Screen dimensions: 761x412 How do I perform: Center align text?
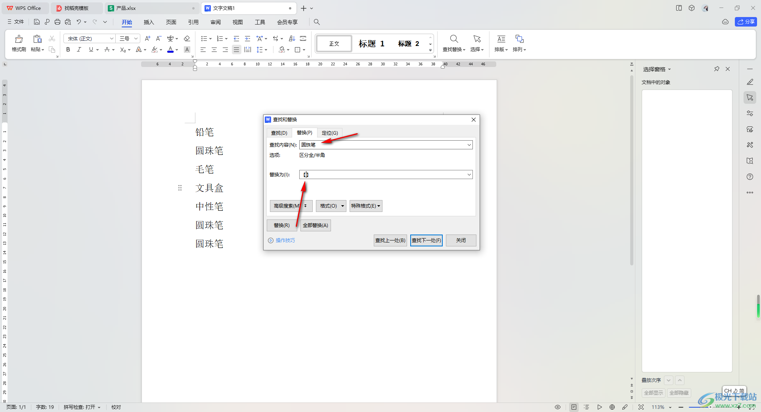[214, 50]
